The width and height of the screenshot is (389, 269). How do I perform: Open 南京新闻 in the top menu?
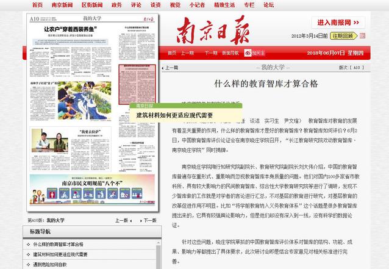click(x=62, y=5)
